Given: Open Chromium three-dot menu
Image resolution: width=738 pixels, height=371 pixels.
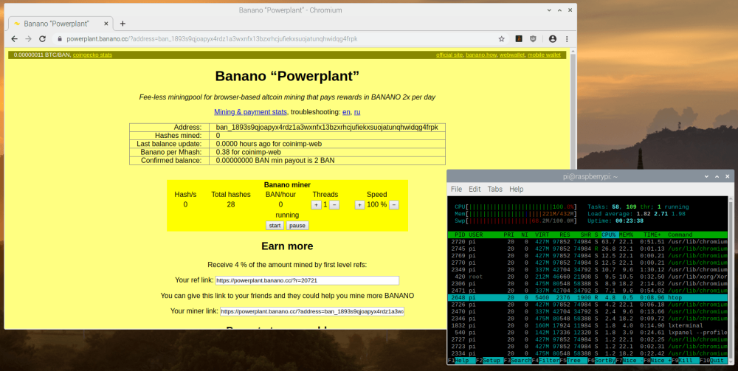Looking at the screenshot, I should click(567, 39).
